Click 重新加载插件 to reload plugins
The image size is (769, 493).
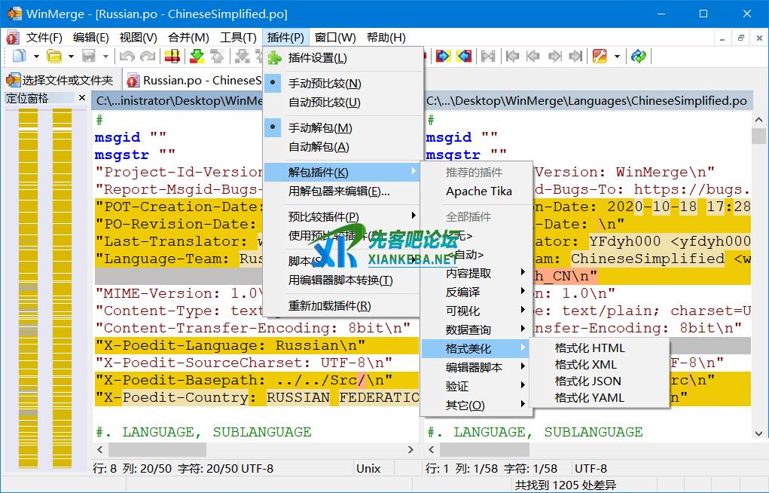click(329, 305)
